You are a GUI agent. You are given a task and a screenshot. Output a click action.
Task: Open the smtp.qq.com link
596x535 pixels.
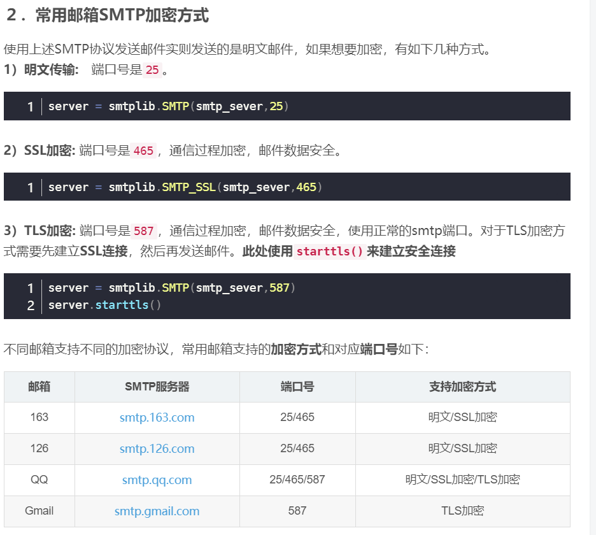pos(157,480)
